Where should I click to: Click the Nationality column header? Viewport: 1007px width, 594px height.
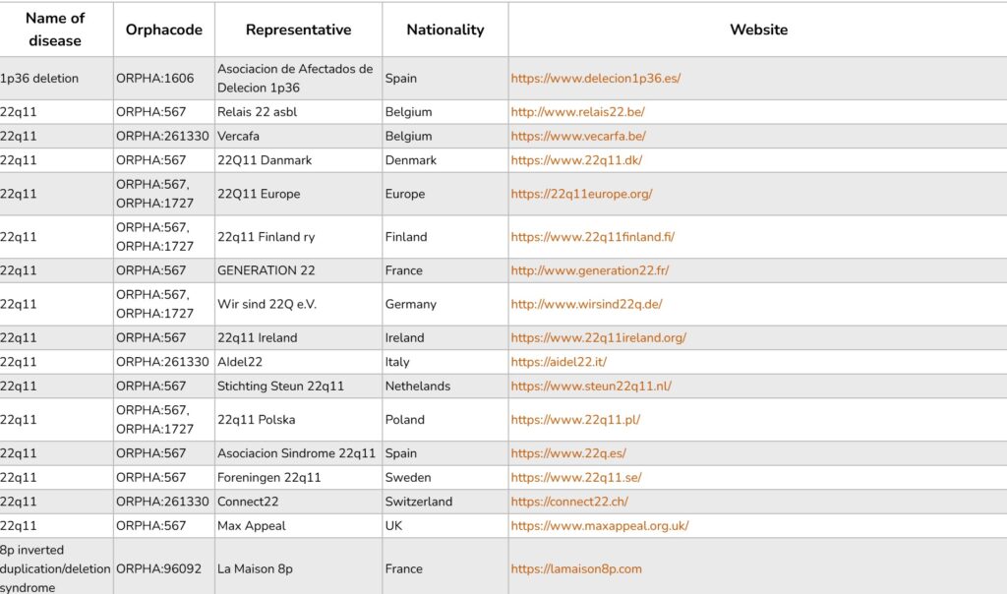click(x=445, y=30)
